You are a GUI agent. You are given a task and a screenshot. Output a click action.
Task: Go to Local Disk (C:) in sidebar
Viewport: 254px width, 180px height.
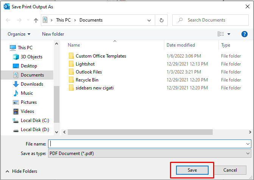click(35, 121)
